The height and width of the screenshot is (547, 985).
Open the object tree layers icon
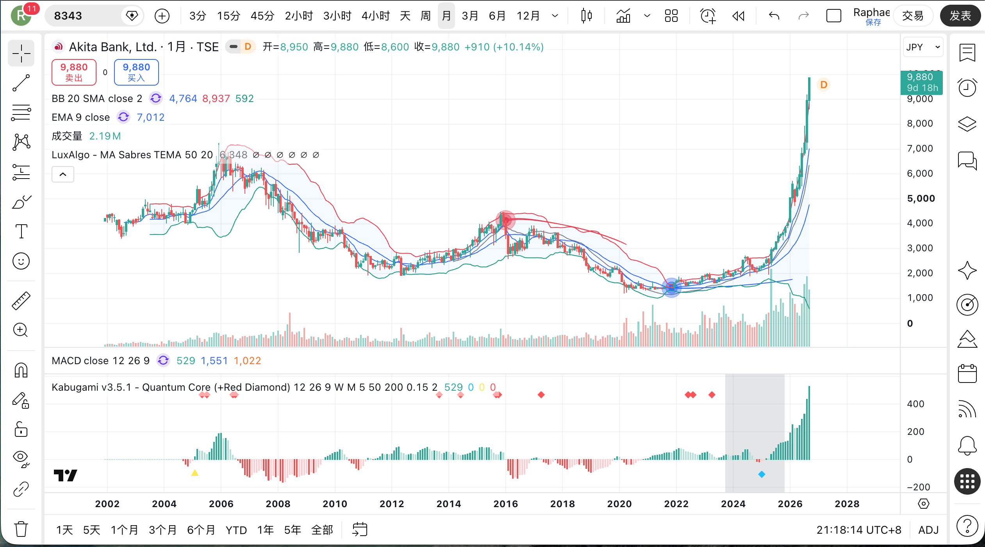point(967,124)
